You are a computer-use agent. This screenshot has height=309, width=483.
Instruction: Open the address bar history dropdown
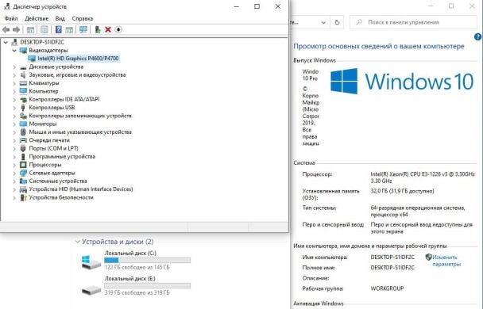[x=323, y=22]
